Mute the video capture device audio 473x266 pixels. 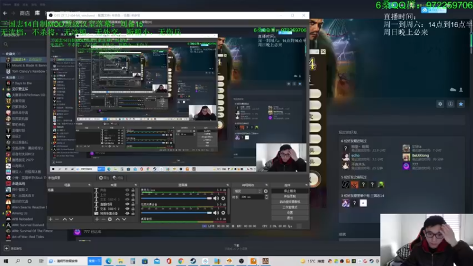pyautogui.click(x=216, y=213)
